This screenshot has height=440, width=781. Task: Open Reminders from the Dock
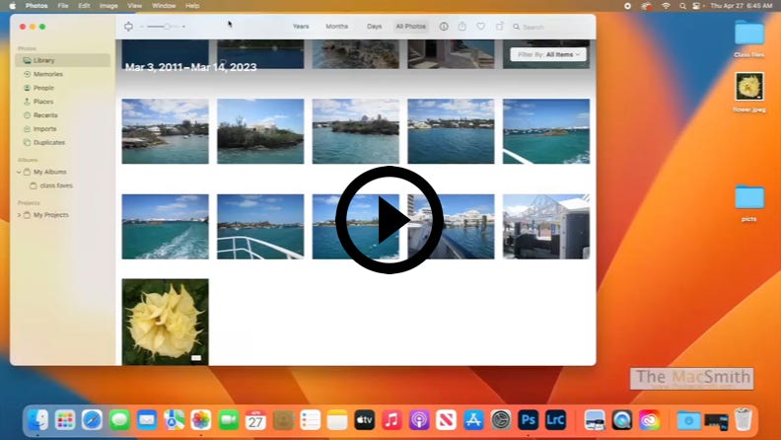pos(311,420)
